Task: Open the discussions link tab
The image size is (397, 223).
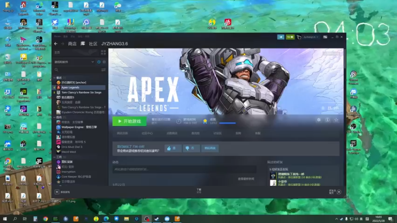Action: 217,133
